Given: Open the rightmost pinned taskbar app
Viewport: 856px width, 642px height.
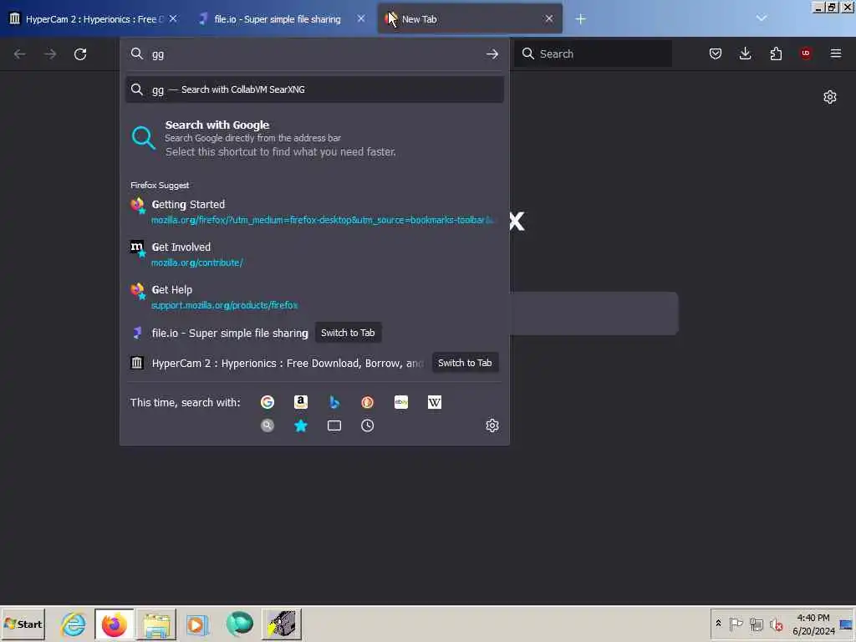Looking at the screenshot, I should pos(282,624).
